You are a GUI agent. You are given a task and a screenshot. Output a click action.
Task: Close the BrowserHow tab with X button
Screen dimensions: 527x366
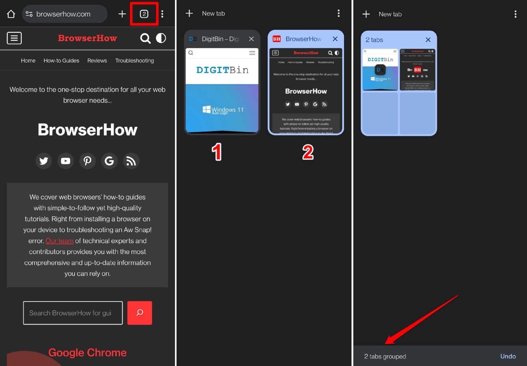(336, 38)
